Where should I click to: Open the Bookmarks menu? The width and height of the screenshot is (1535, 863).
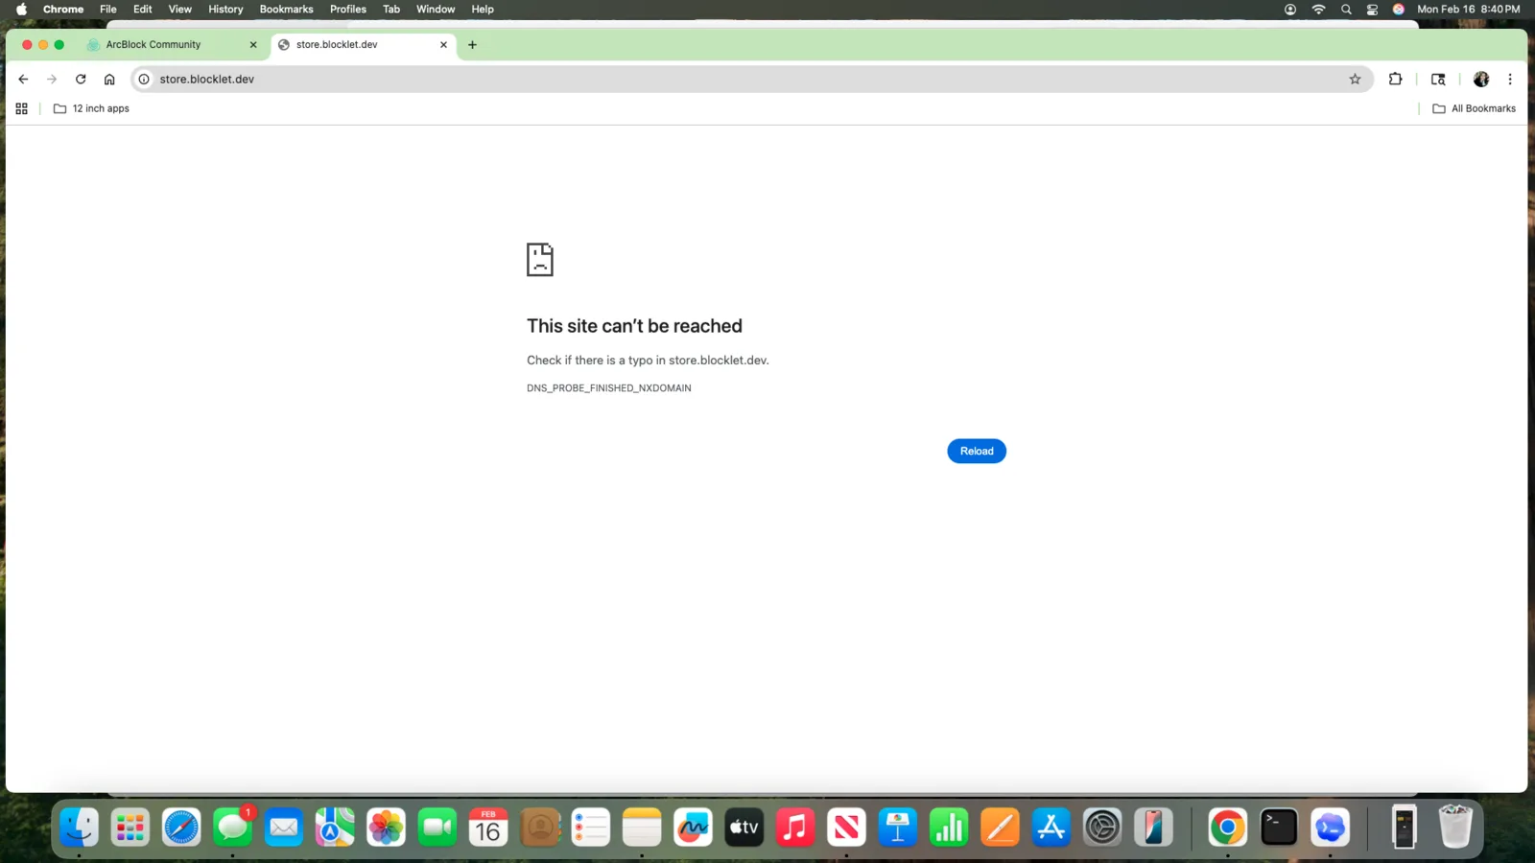pos(286,10)
